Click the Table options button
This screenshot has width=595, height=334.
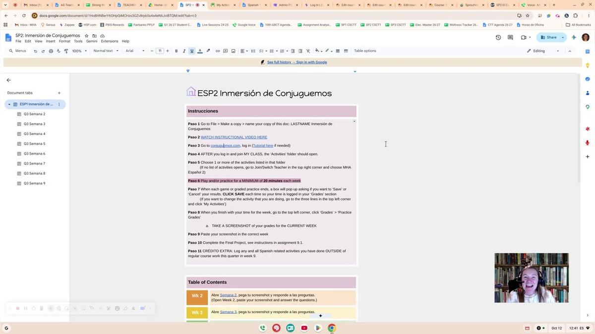coord(365,51)
